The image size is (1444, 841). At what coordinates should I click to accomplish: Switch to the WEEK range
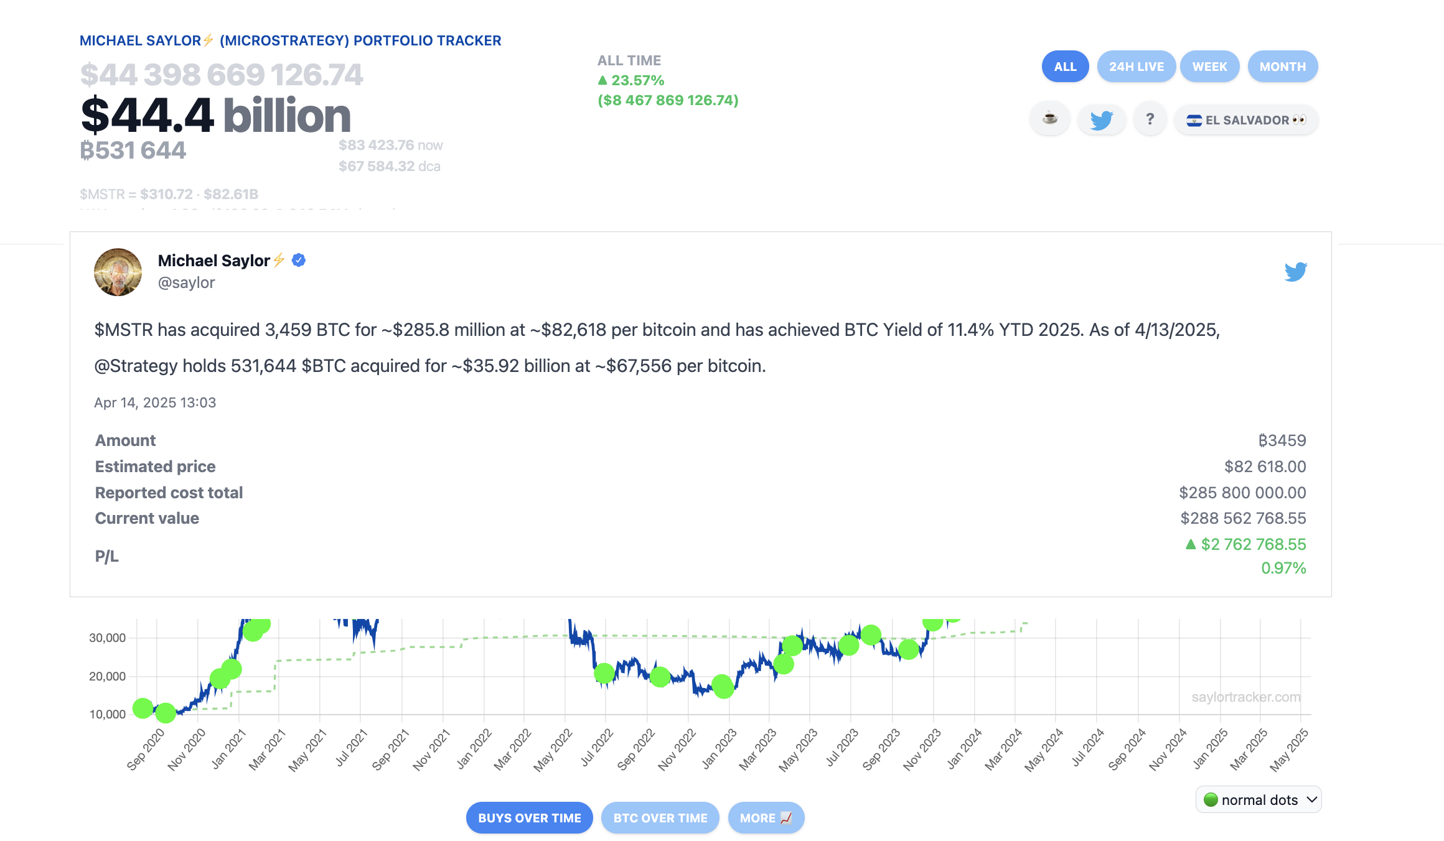[1209, 67]
